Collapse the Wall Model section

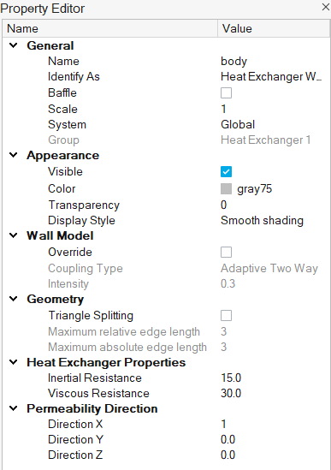[14, 235]
